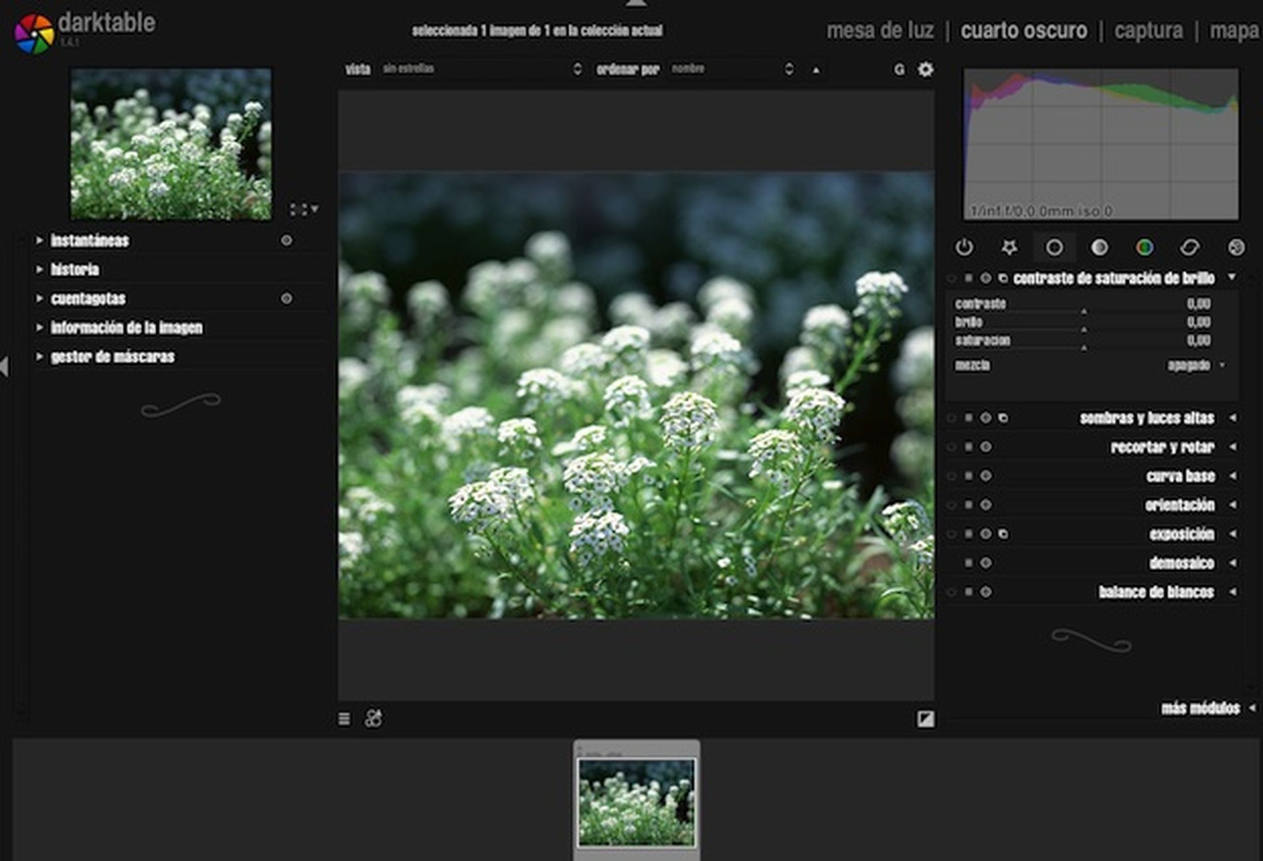Toggle the overexposure warning indicator
Image resolution: width=1263 pixels, height=861 pixels.
click(926, 719)
